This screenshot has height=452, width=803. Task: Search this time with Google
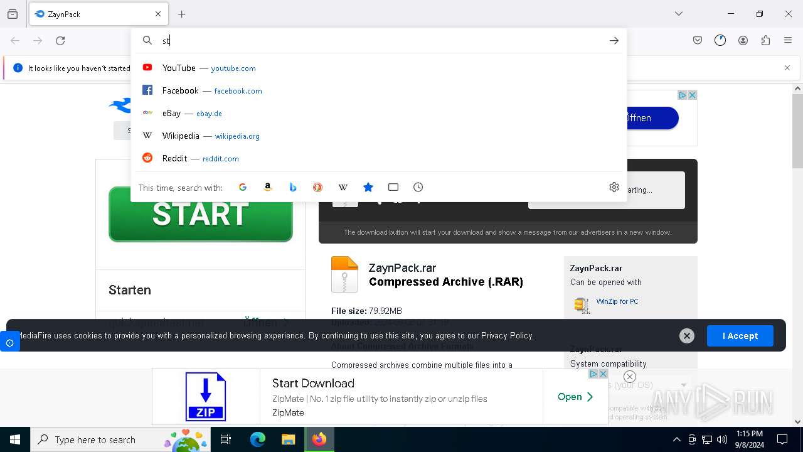pos(243,187)
